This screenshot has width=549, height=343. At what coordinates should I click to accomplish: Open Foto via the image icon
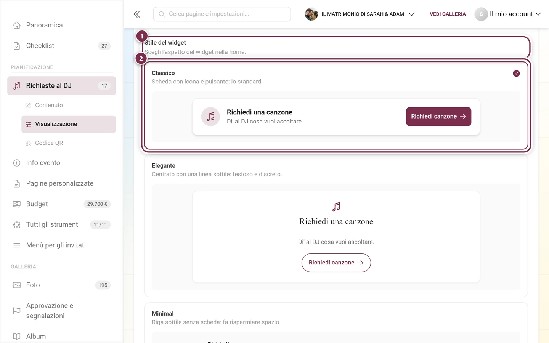17,285
